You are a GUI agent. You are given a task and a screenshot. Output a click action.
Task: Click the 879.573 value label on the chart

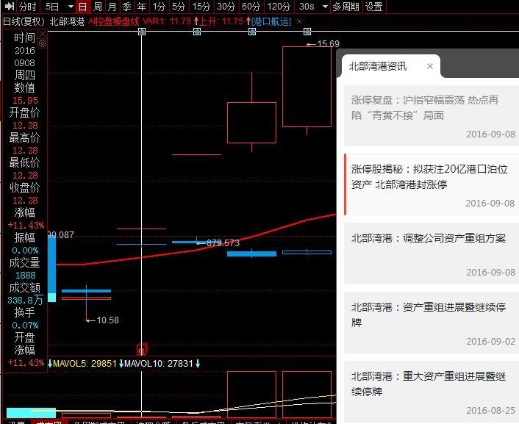[223, 243]
